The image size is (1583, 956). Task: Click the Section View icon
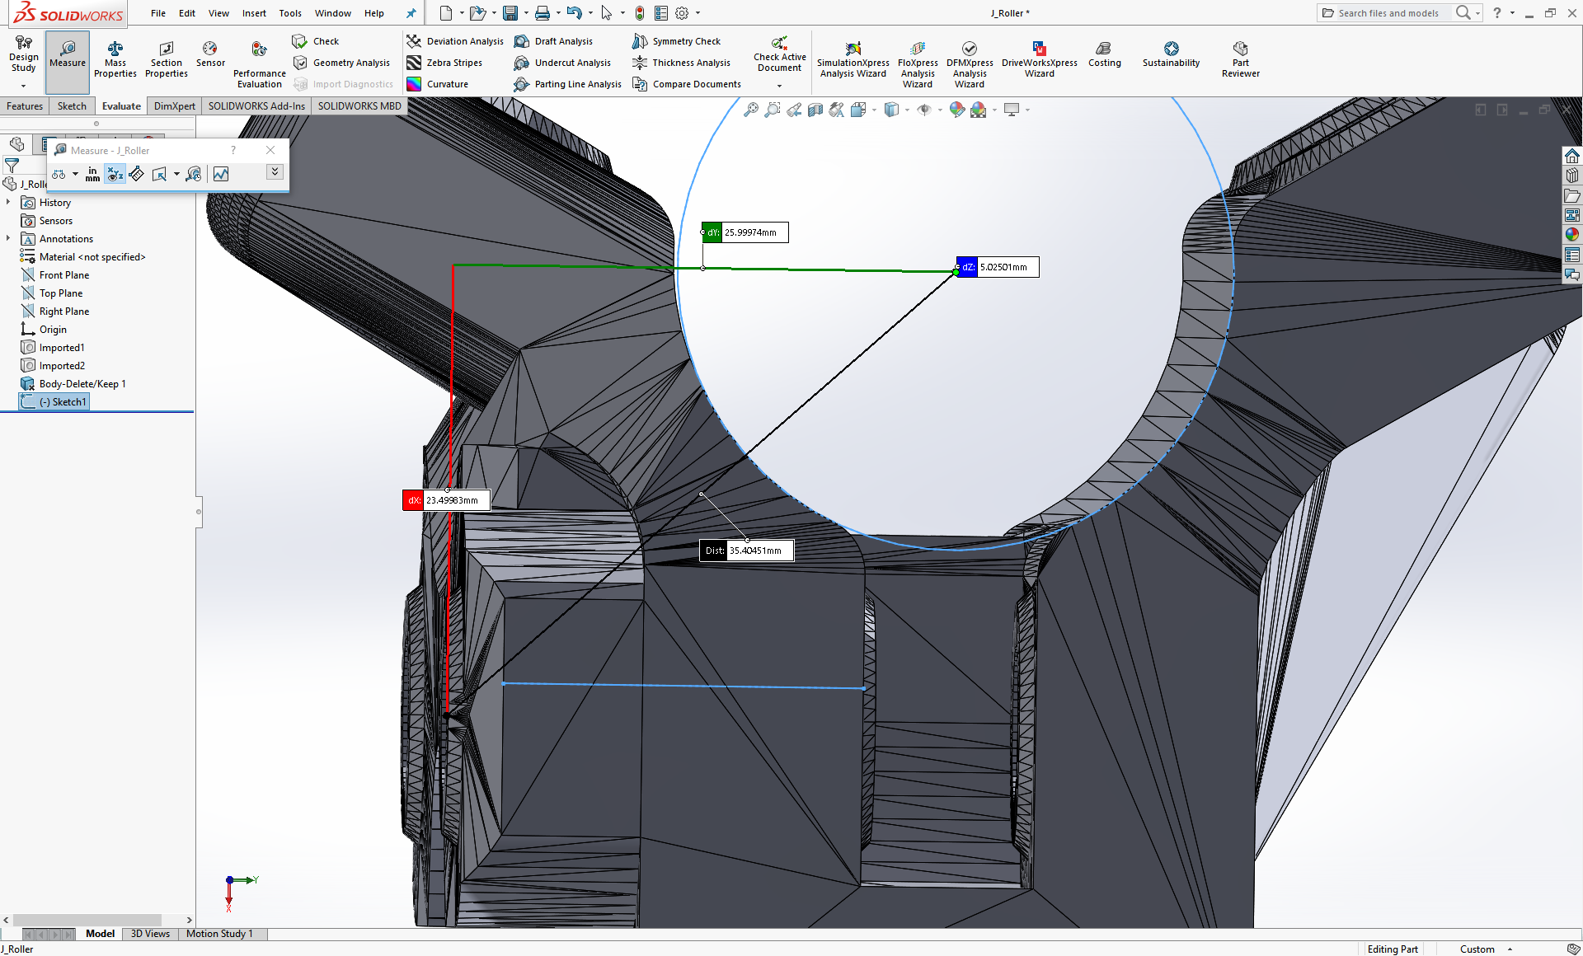pos(815,110)
